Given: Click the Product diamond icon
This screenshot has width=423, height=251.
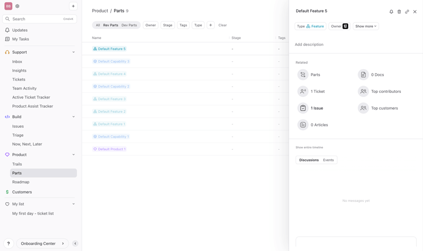Looking at the screenshot, I should coord(7,155).
